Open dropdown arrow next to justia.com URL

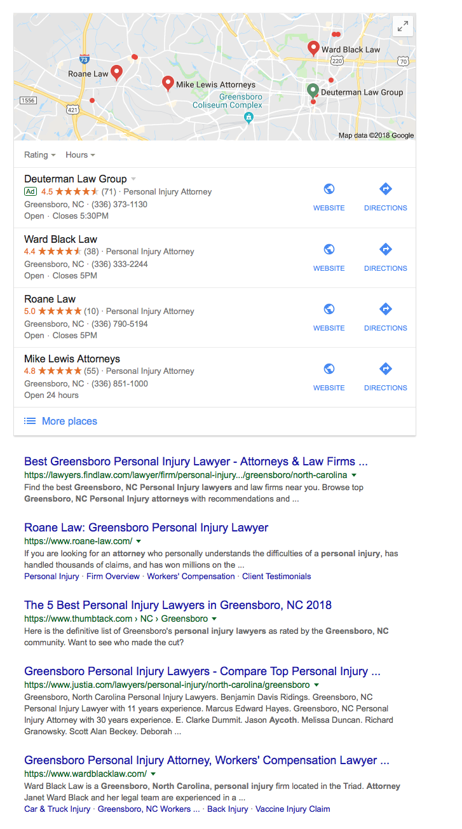(316, 685)
